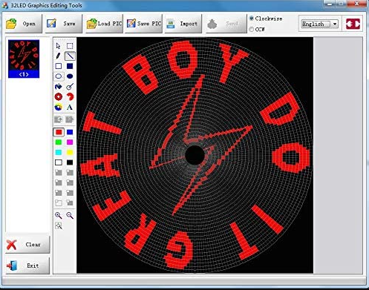Pick the yellow color swatch

70,152
